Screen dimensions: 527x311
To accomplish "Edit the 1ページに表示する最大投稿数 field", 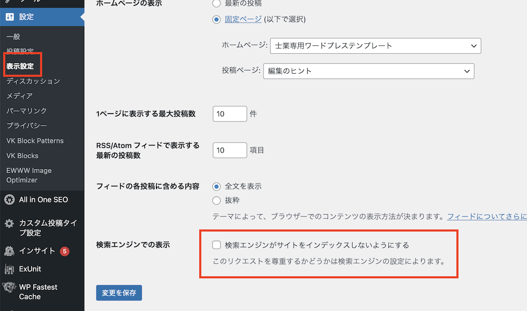I will click(229, 113).
